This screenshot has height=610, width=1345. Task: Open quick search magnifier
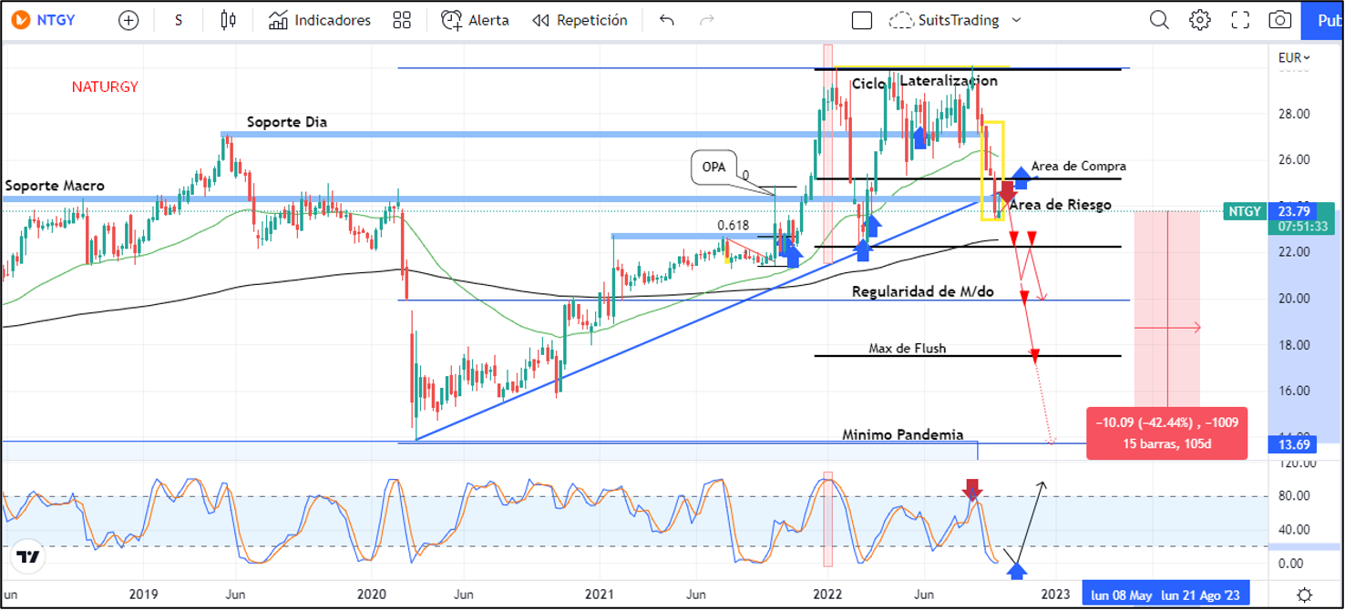pyautogui.click(x=1158, y=20)
